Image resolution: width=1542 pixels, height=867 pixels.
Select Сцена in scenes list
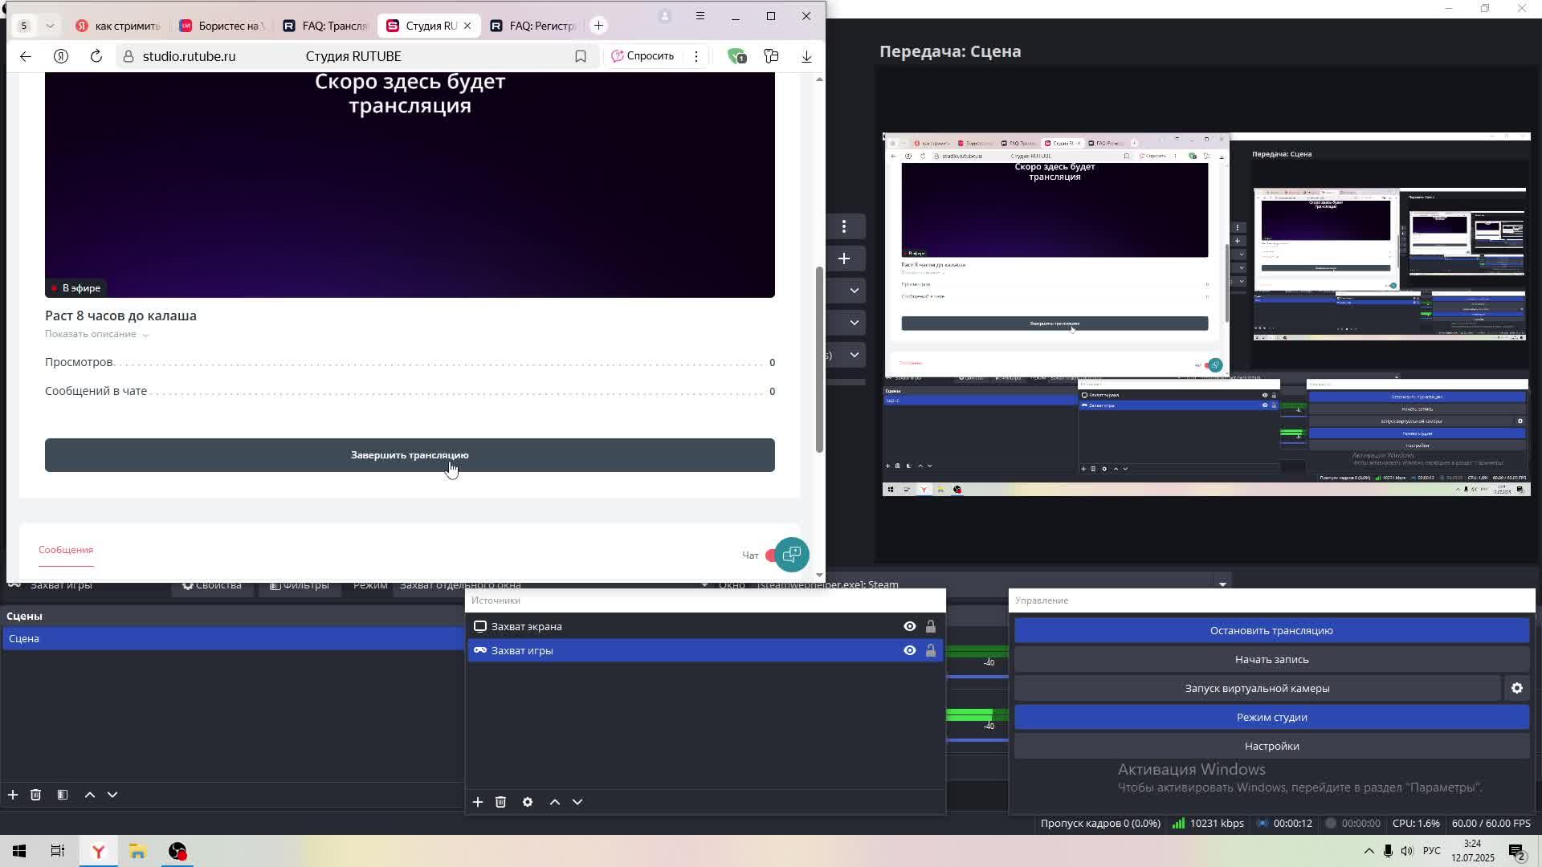233,638
